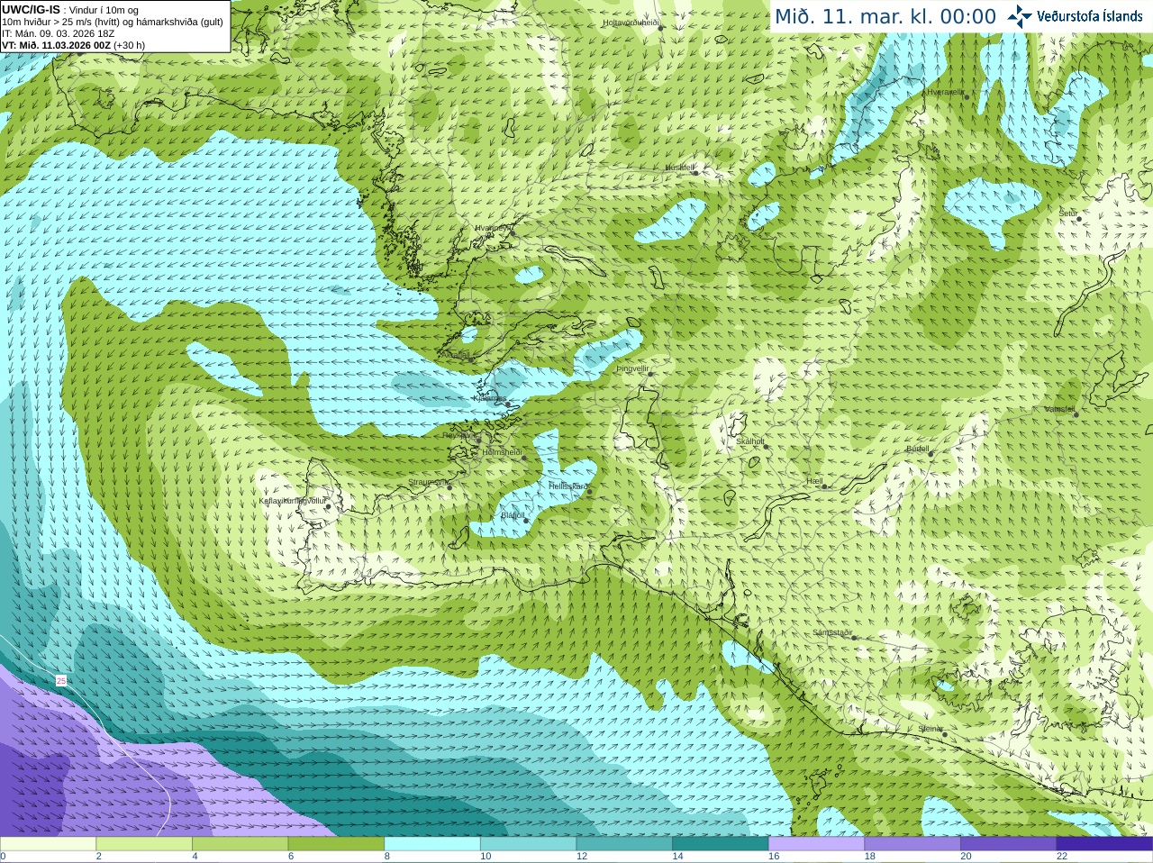Click the darkest swatch above 22 m/s
The width and height of the screenshot is (1153, 863).
point(1104,844)
